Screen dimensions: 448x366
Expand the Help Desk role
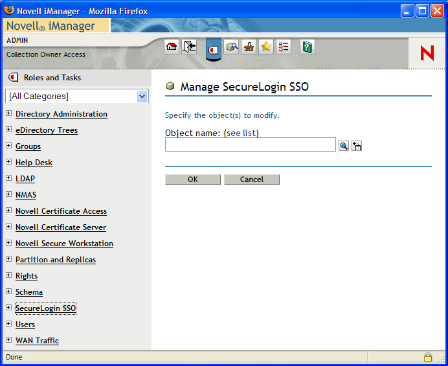click(9, 162)
